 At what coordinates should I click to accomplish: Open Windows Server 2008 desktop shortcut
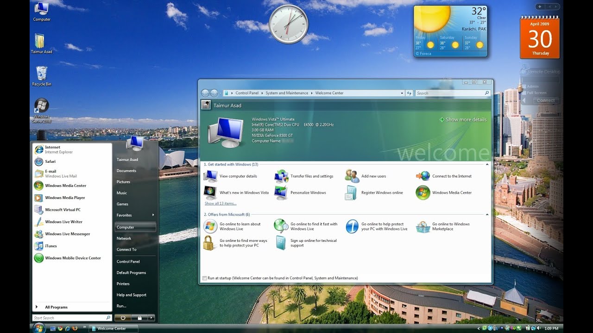(42, 110)
